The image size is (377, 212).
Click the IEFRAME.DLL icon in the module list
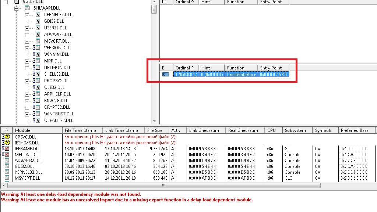click(6, 149)
